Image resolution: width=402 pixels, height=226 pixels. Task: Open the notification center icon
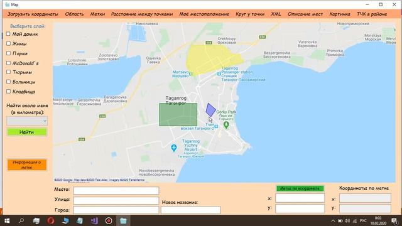tap(394, 220)
